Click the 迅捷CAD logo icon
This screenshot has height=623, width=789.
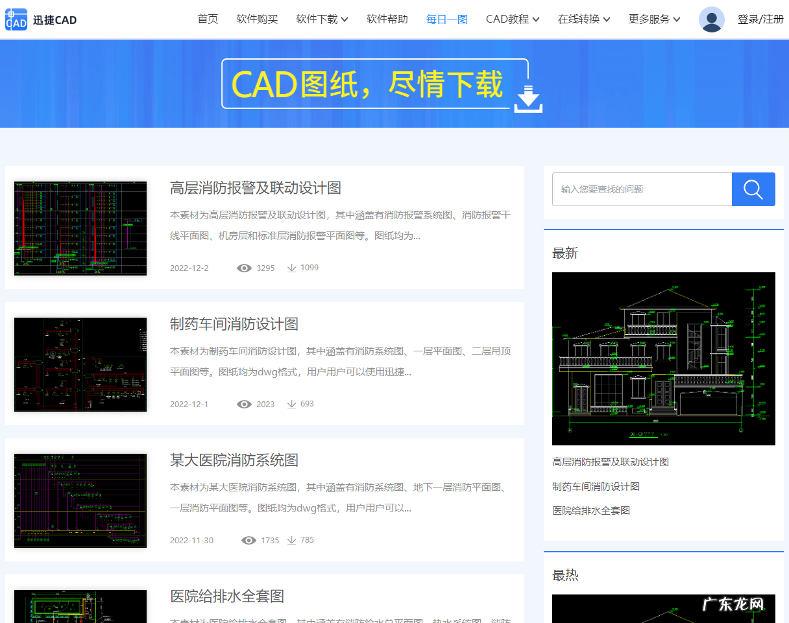point(16,19)
